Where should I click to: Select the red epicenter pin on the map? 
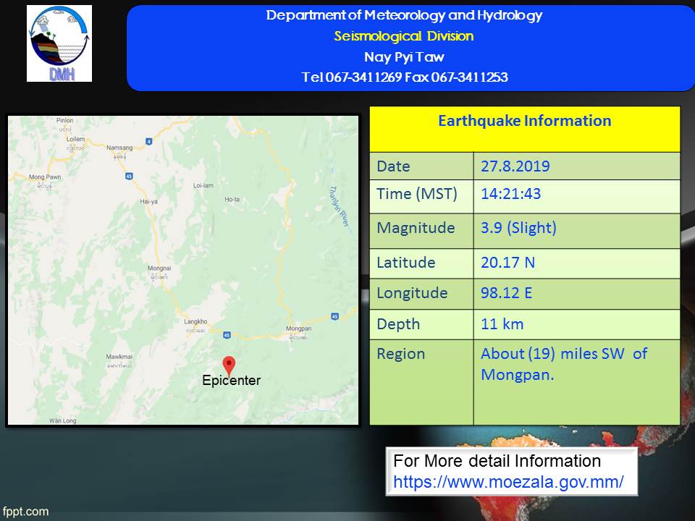pos(229,366)
